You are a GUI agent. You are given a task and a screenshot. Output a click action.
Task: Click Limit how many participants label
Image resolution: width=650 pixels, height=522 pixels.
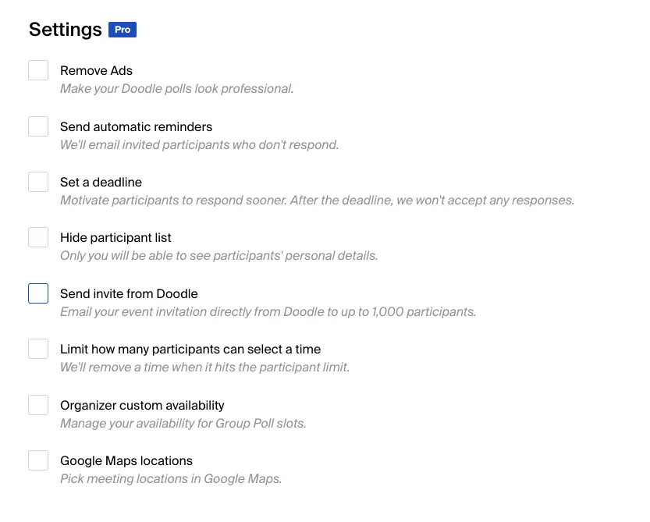[x=190, y=349]
